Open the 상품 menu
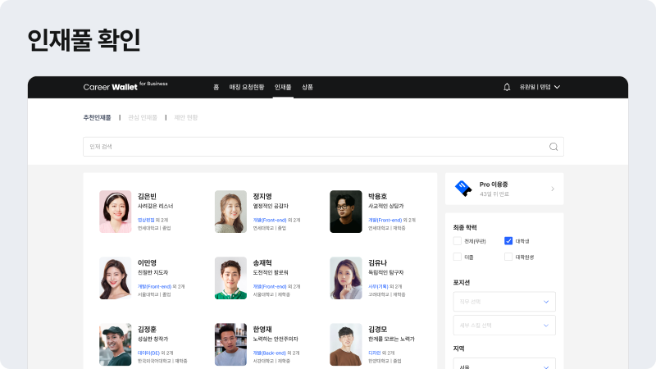 [307, 87]
